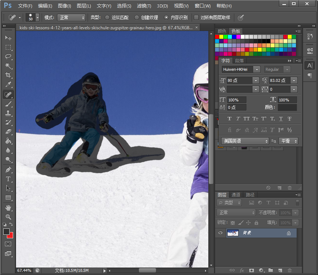Enable the 对所有图层取样 checkbox

coord(196,17)
